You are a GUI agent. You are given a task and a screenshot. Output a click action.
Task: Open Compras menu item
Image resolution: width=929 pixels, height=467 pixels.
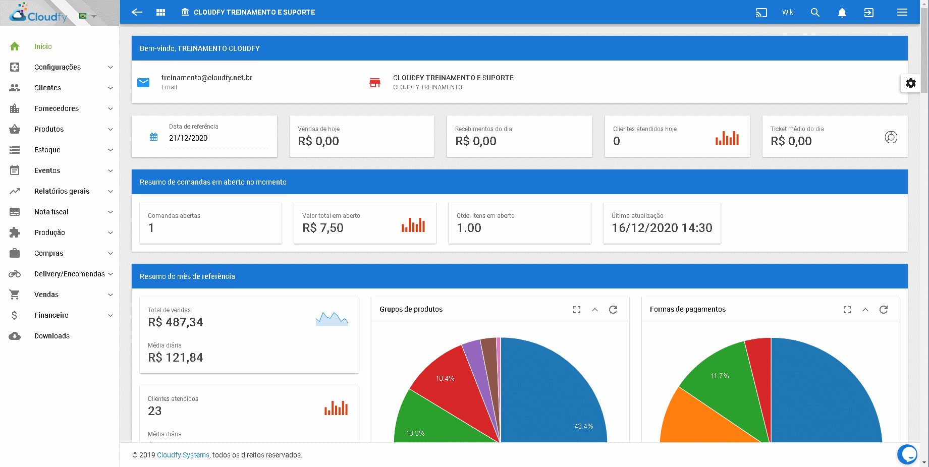click(60, 253)
